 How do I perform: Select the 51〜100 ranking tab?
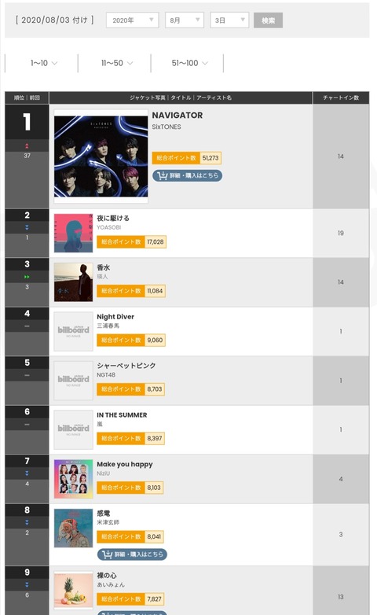188,63
